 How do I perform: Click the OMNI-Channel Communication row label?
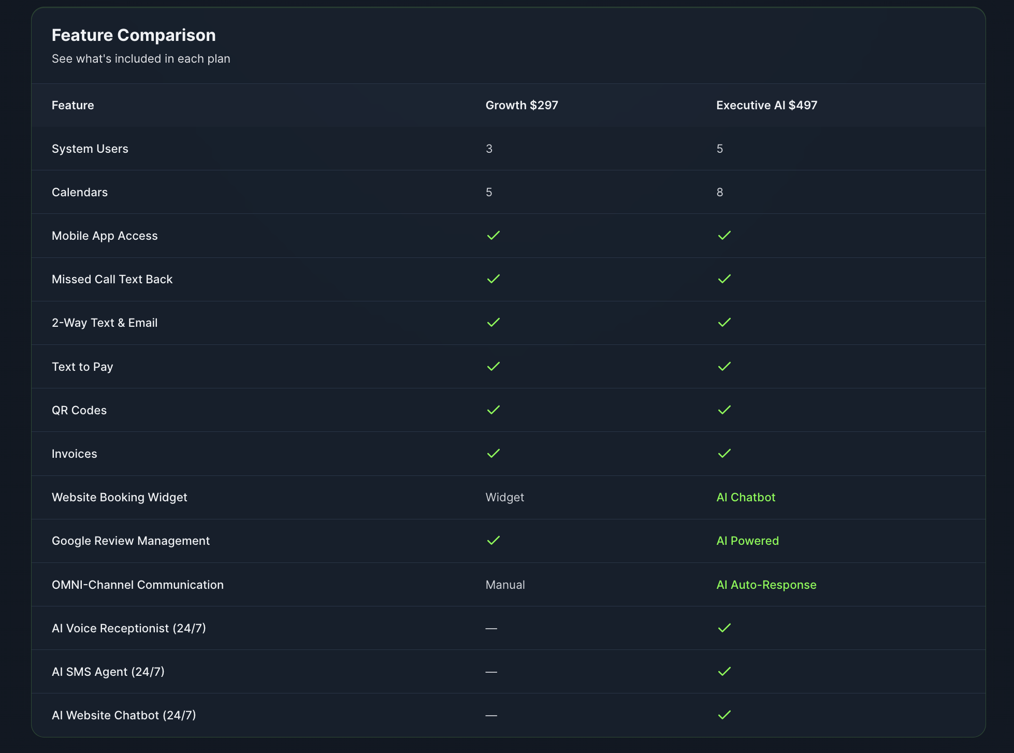coord(138,585)
